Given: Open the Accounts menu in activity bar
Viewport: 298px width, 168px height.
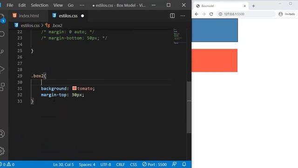Looking at the screenshot, I should click(2, 134).
